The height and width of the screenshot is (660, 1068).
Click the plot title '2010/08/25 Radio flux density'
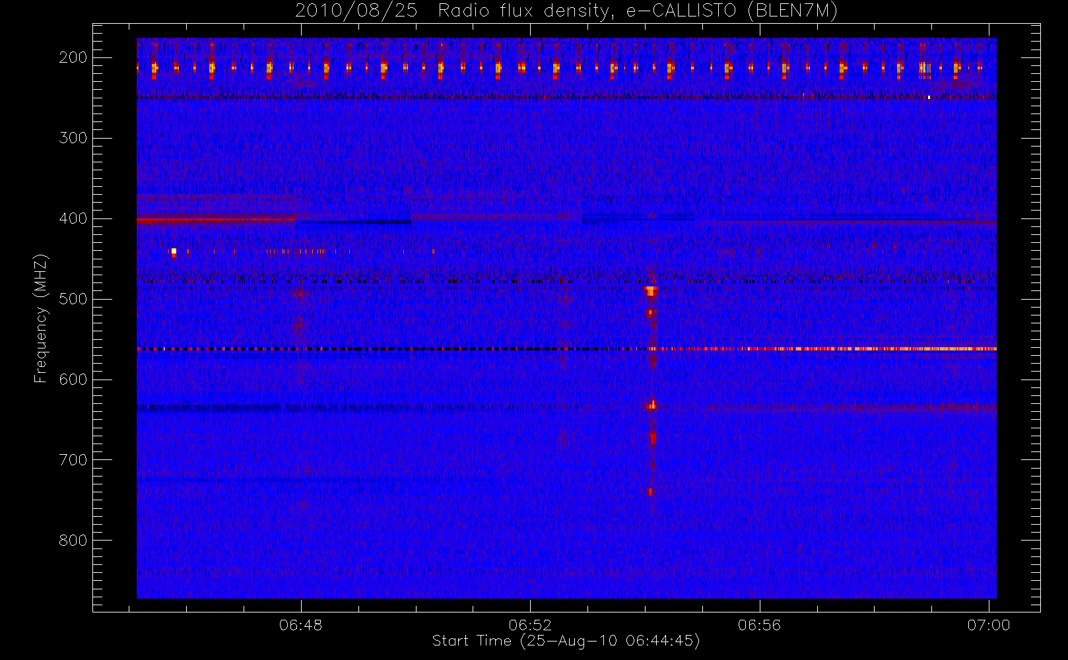point(566,11)
